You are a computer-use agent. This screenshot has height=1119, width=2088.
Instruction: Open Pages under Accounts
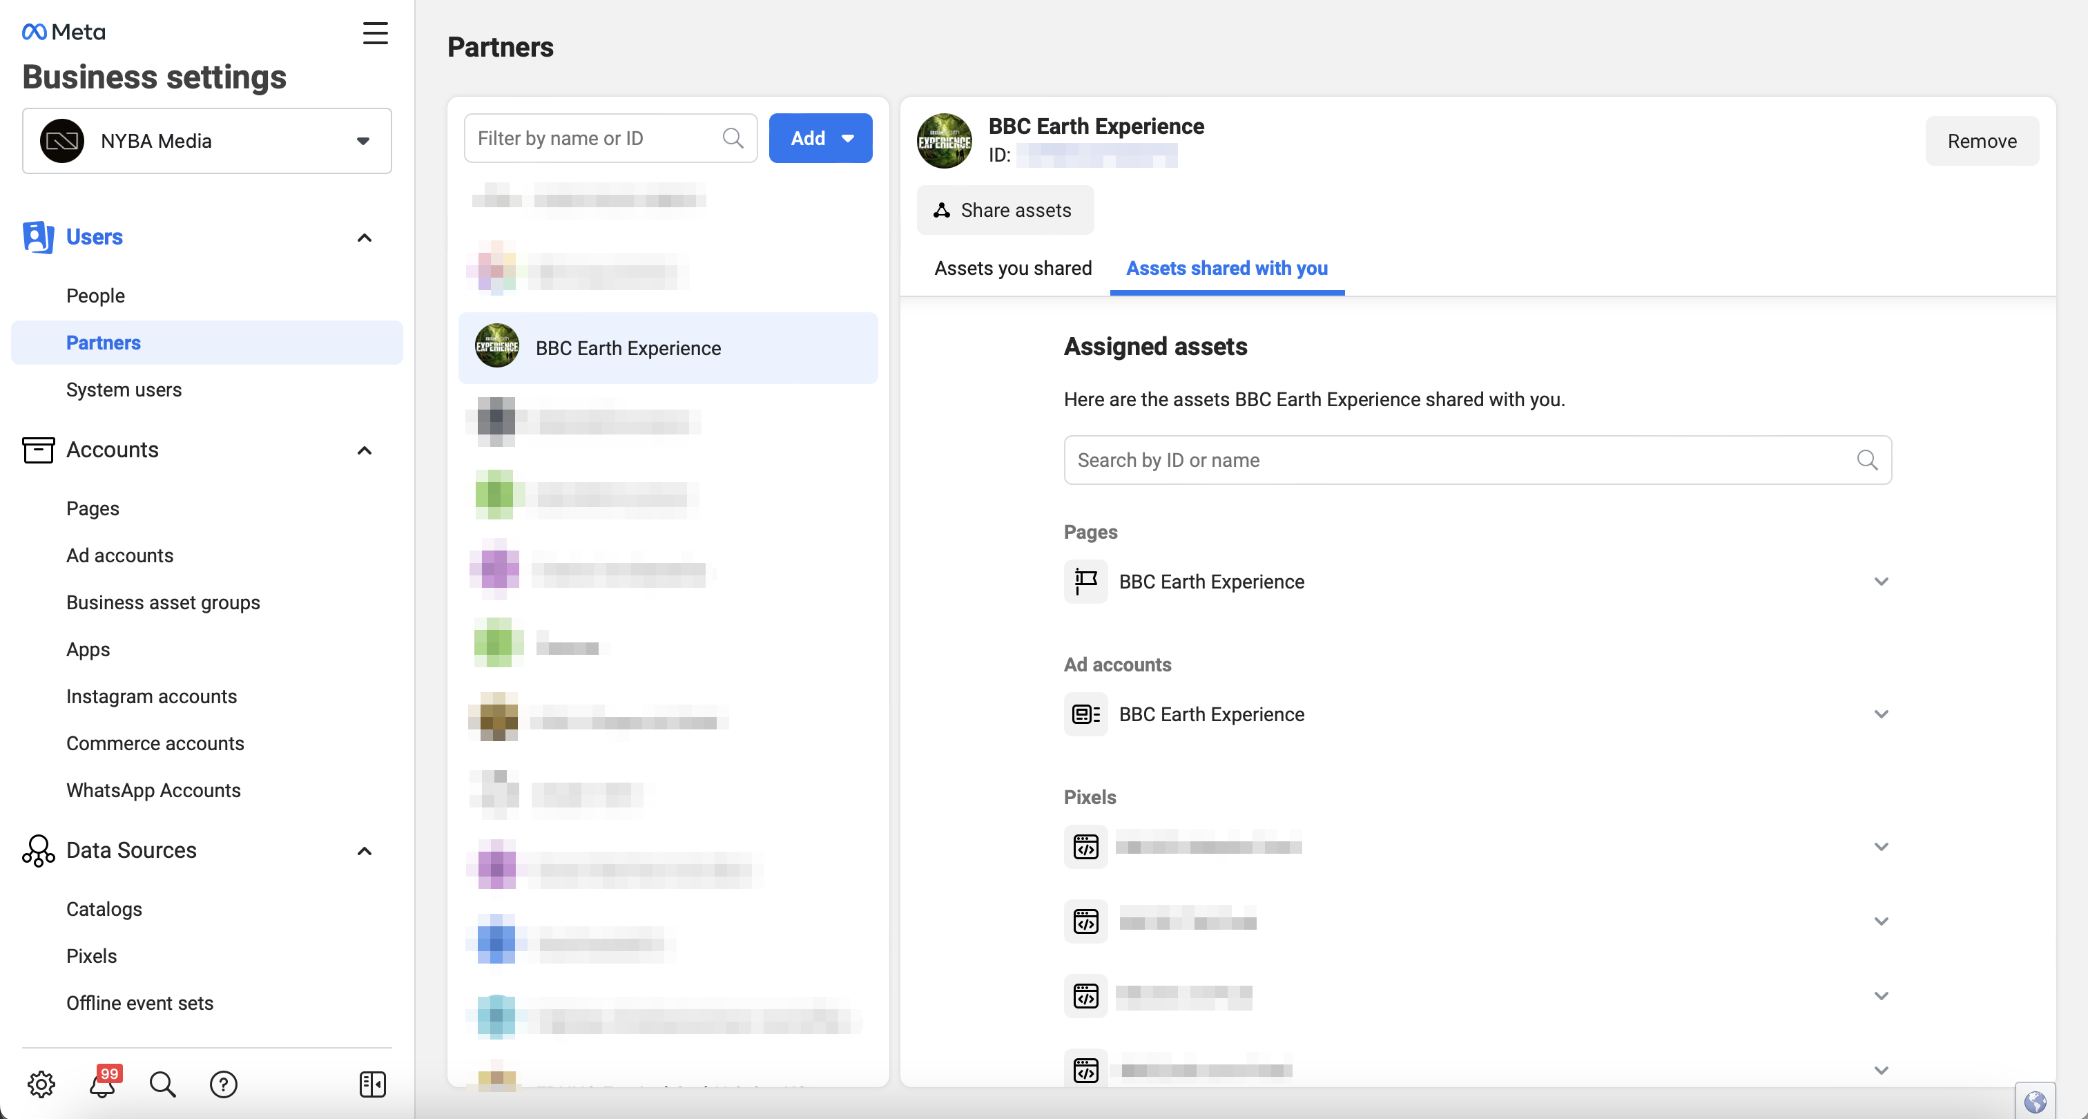(93, 508)
